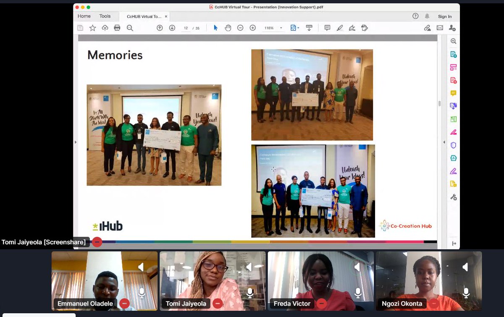Image resolution: width=504 pixels, height=317 pixels.
Task: Click the stamp tool icon
Action: pyautogui.click(x=365, y=28)
